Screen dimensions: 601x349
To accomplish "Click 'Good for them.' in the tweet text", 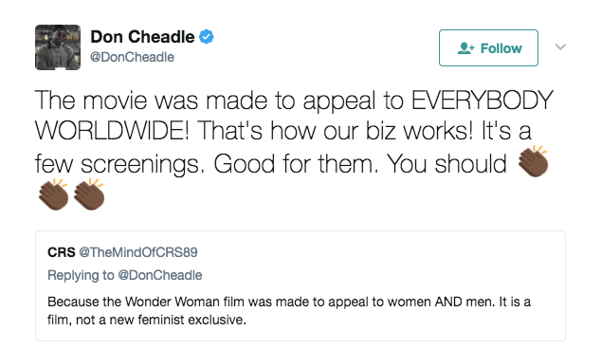I will click(x=296, y=164).
